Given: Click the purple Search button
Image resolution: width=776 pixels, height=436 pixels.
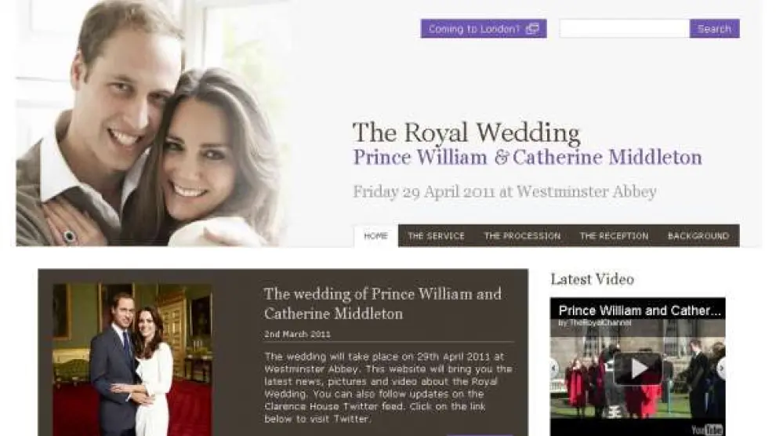Looking at the screenshot, I should point(714,29).
